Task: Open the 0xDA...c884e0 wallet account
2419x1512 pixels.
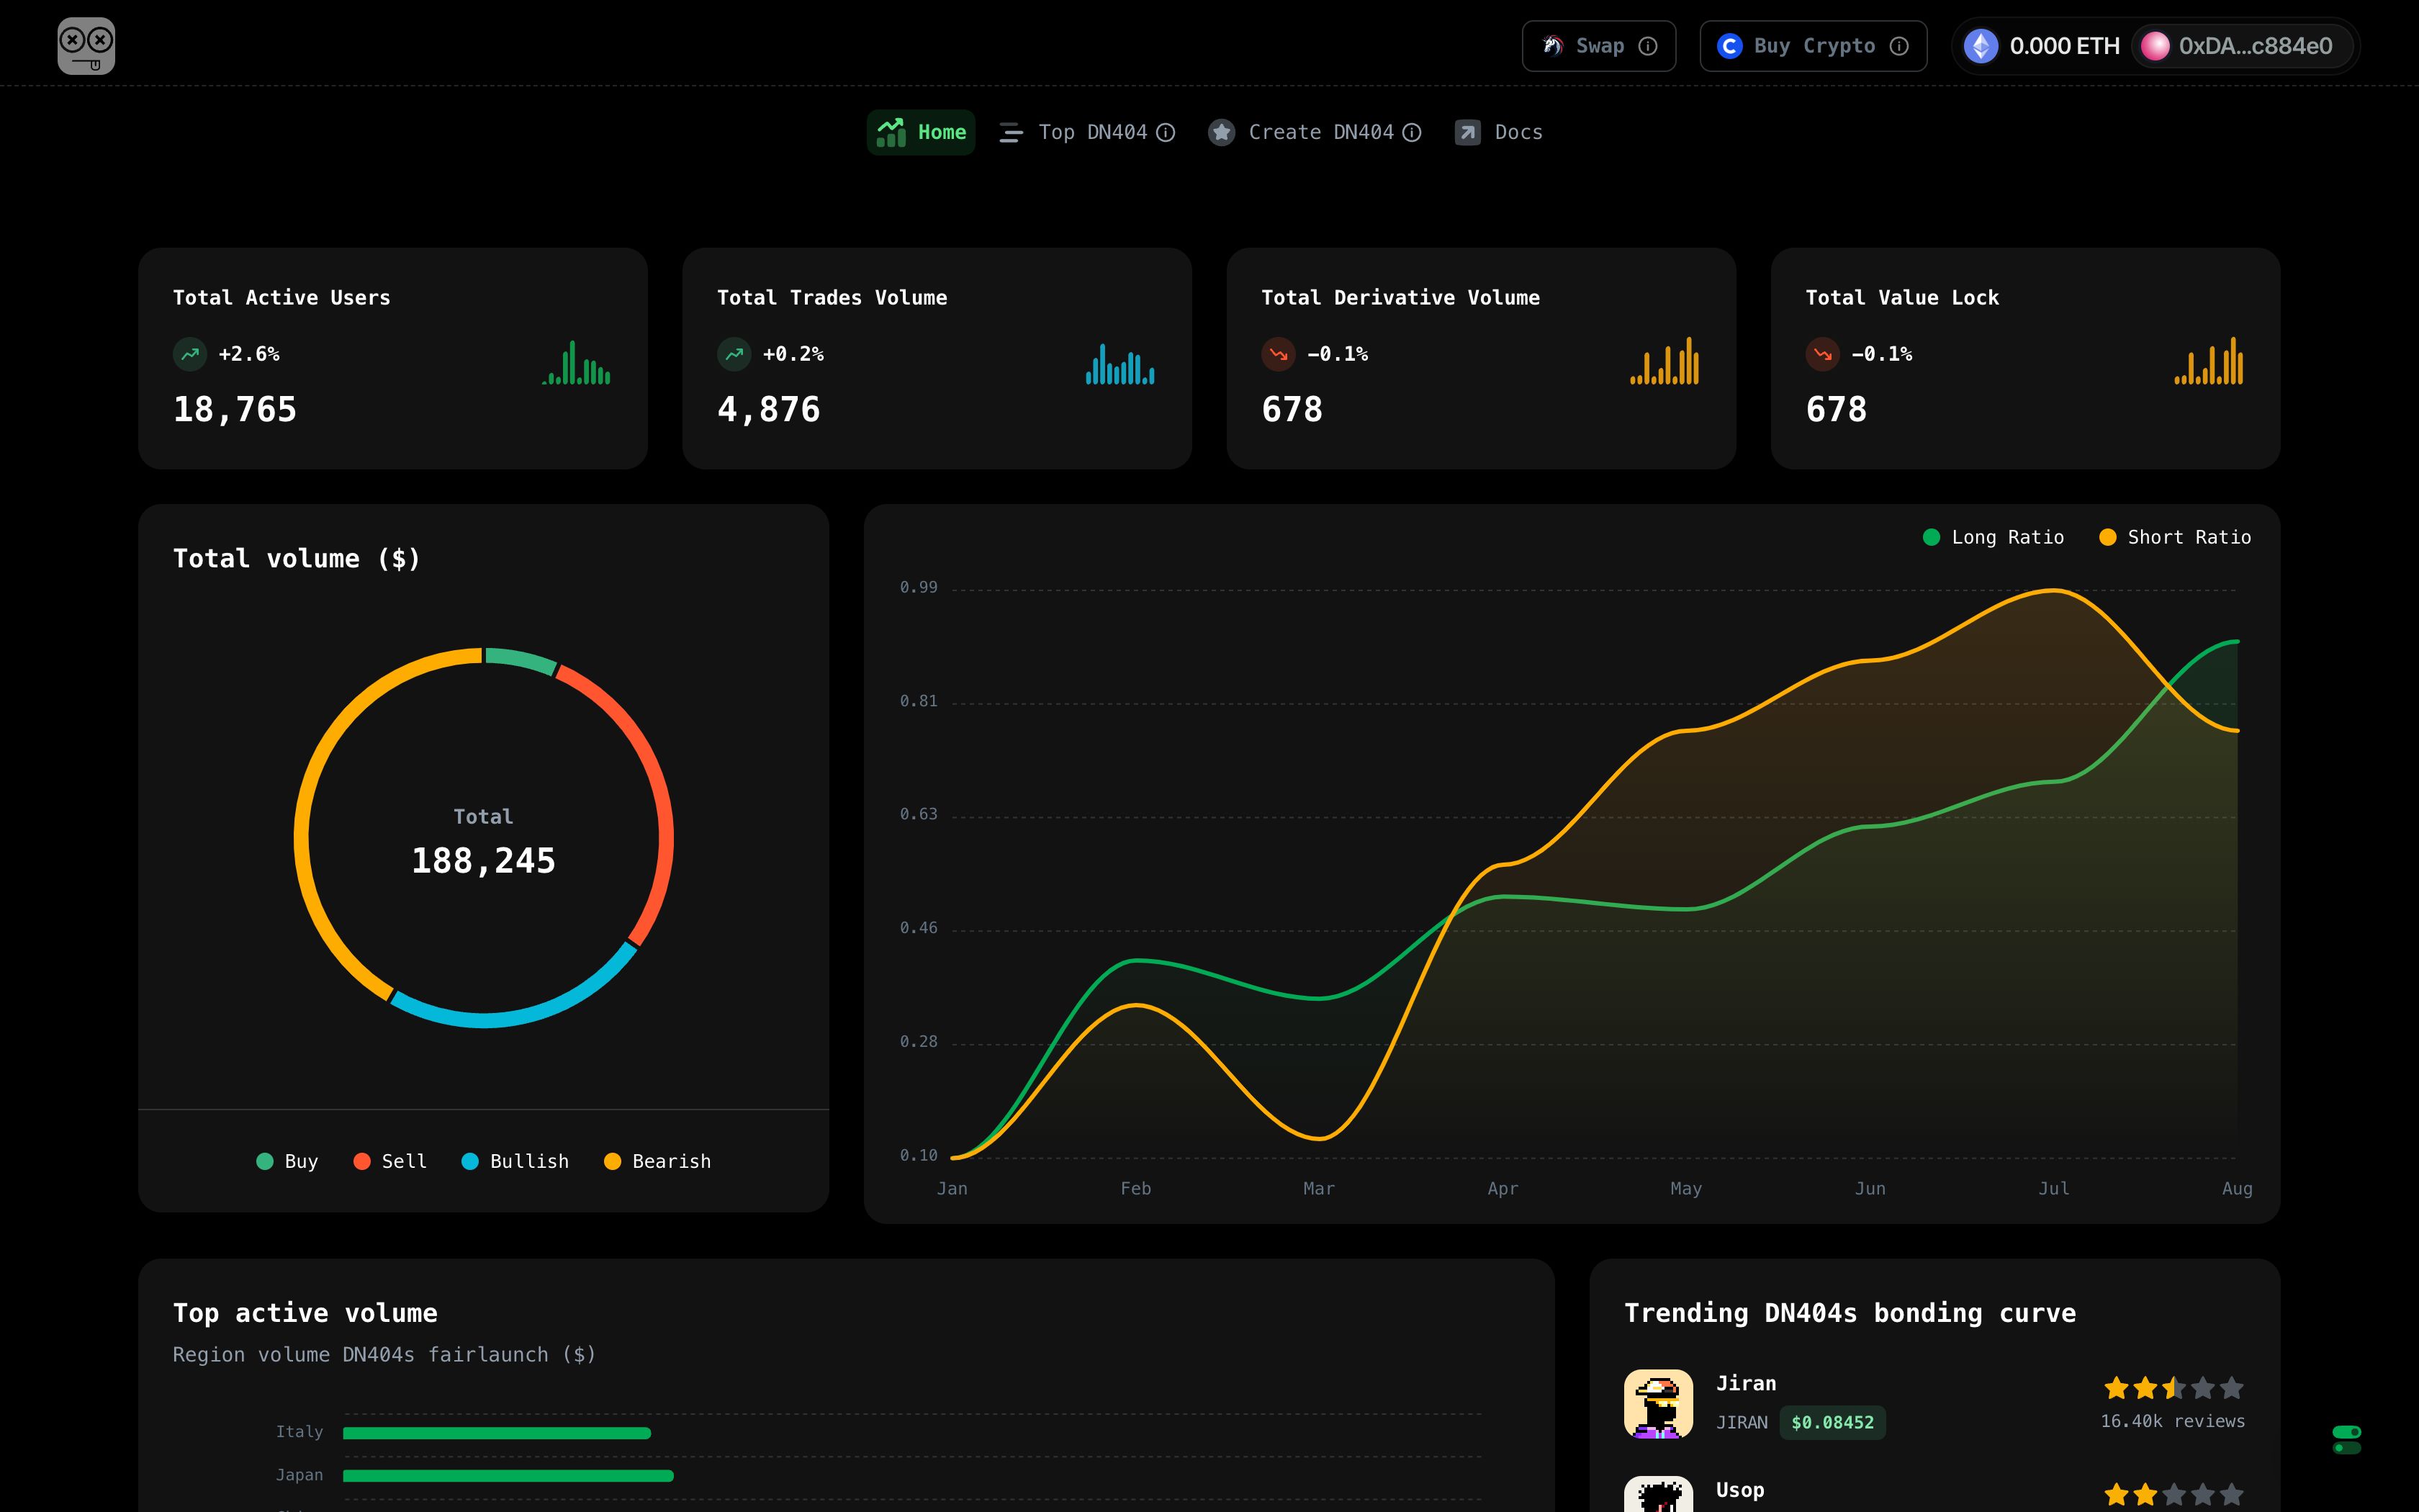Action: (2242, 46)
